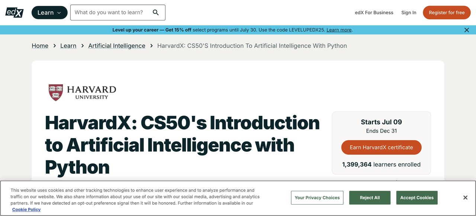Open edX For Business link

[x=374, y=13]
